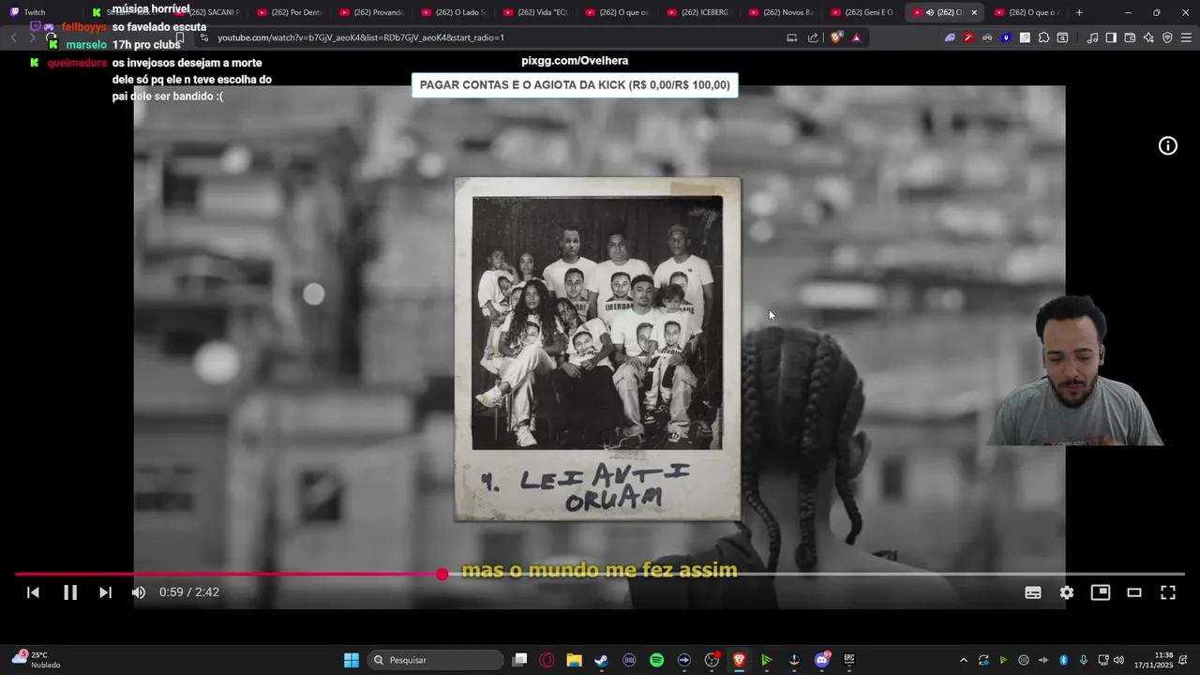The width and height of the screenshot is (1200, 675).
Task: Open the purple cloud extension icon
Action: [950, 37]
